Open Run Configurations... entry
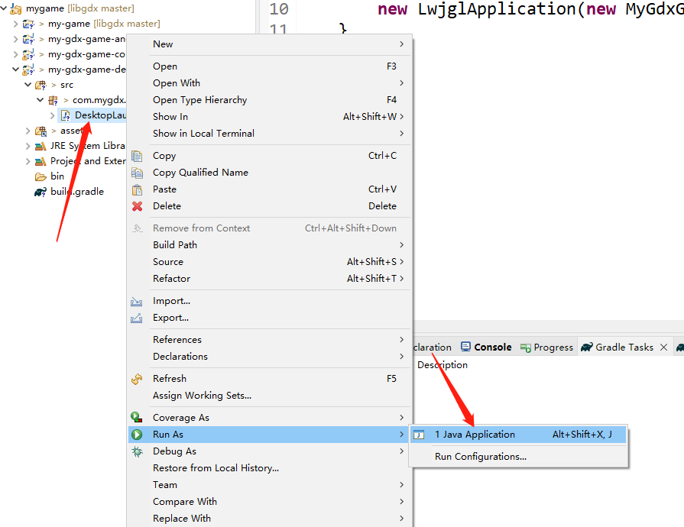This screenshot has height=527, width=684. click(518, 457)
